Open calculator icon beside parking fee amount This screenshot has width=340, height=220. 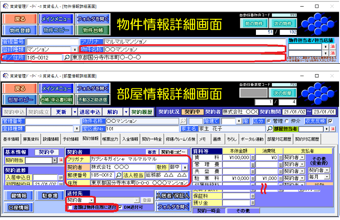pos(253,178)
